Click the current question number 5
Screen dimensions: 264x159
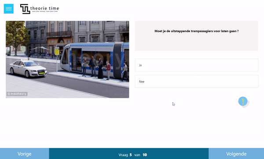[x=131, y=155]
